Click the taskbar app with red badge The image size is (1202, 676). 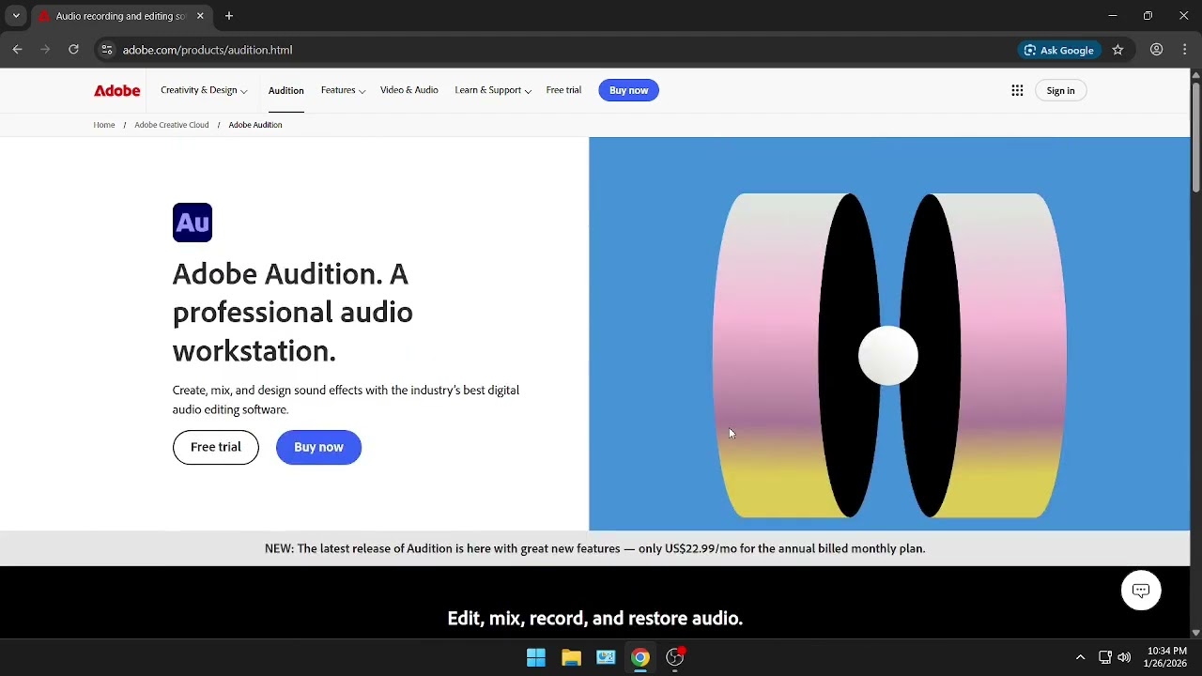coord(675,657)
